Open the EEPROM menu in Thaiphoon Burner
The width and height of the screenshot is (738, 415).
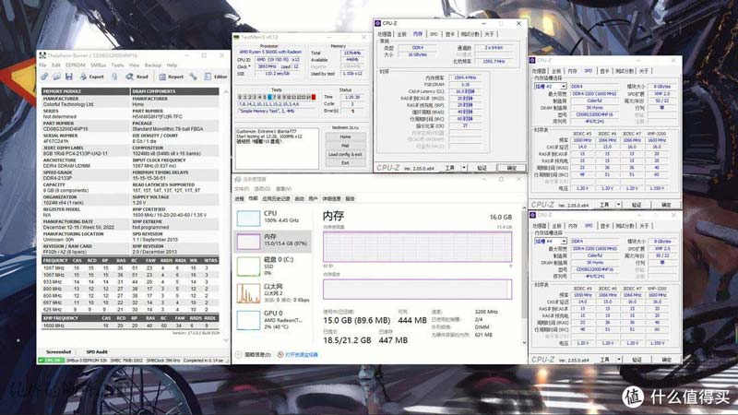pos(76,65)
